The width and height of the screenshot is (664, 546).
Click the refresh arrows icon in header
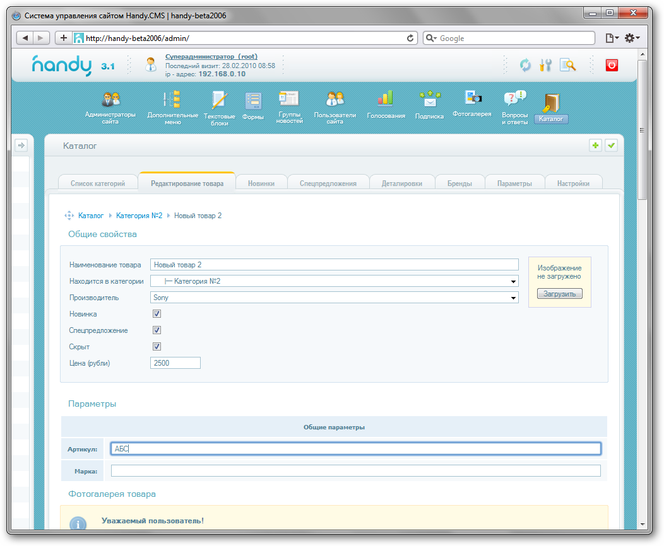525,65
